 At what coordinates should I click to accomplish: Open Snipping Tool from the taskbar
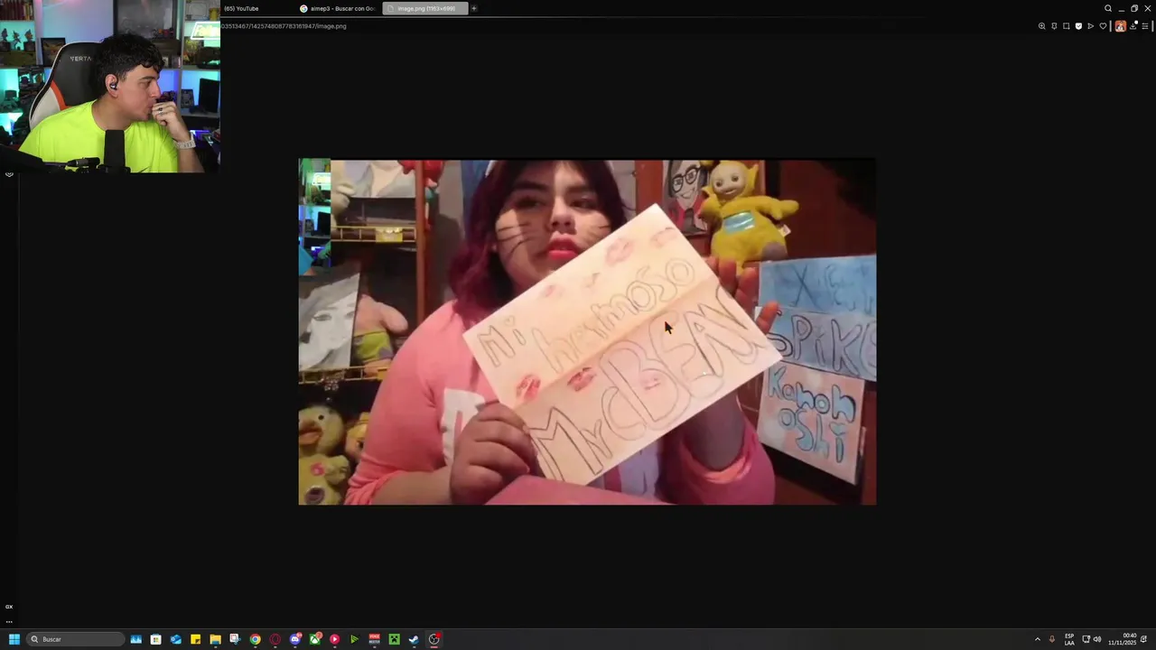point(235,639)
